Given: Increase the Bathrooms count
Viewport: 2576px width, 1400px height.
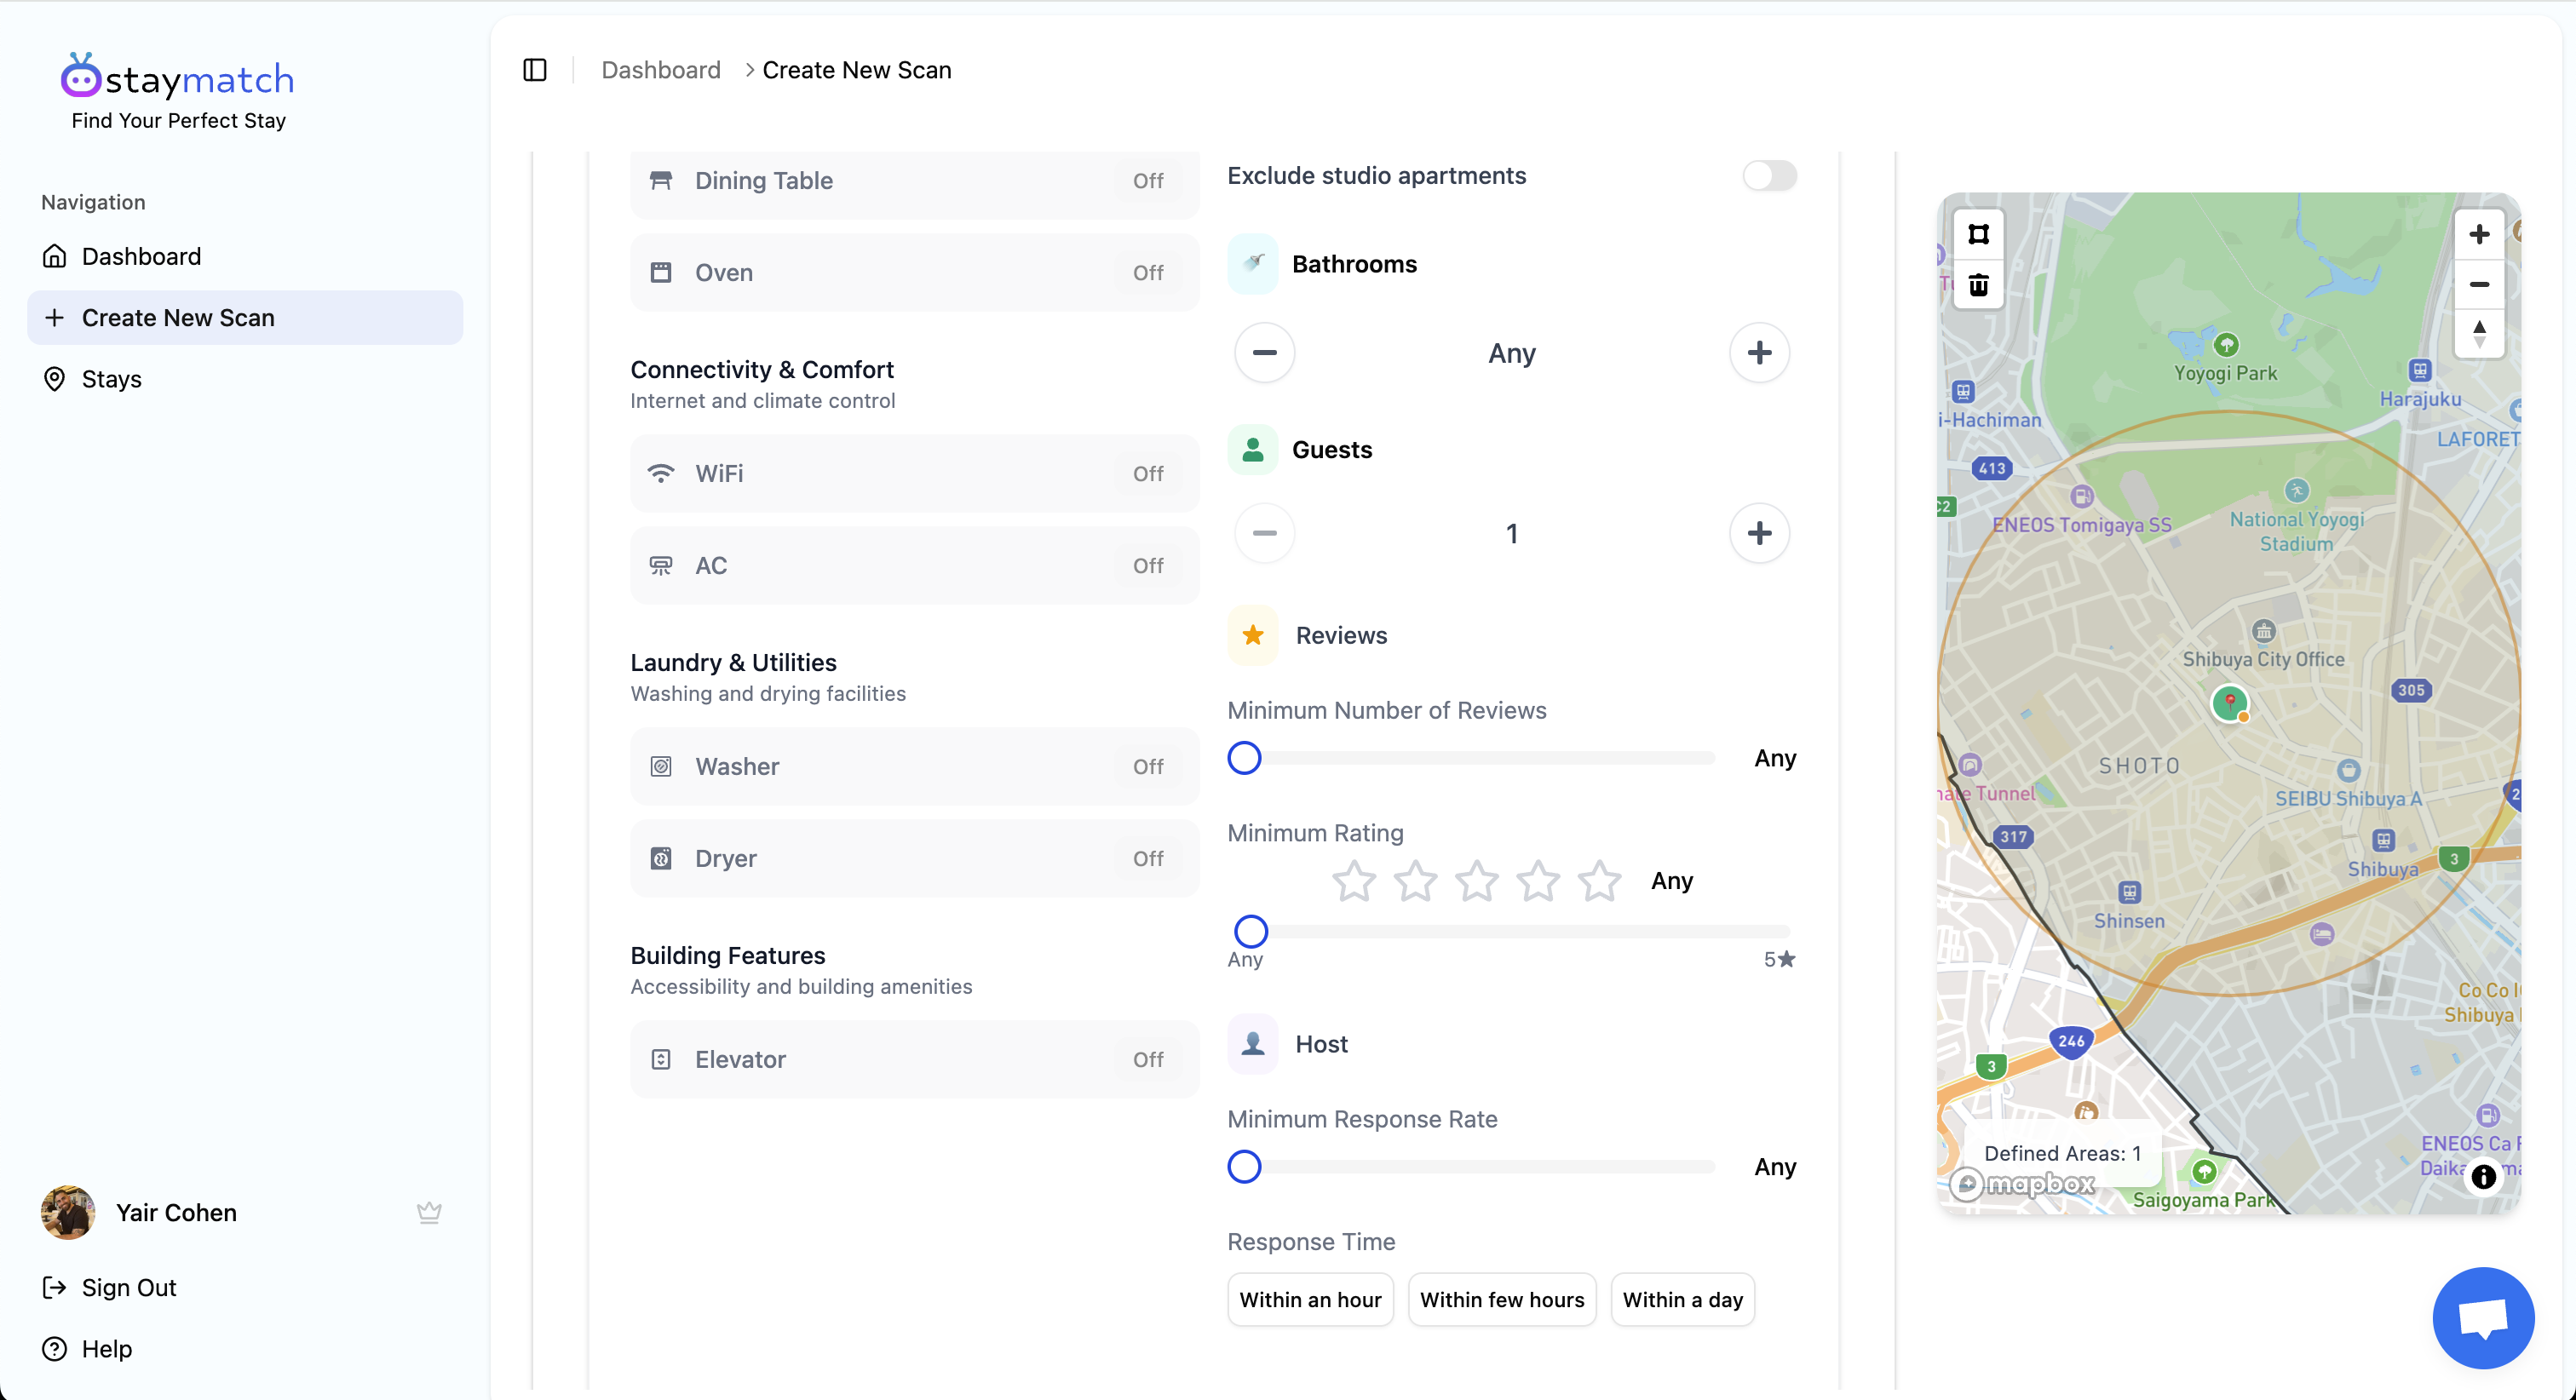Looking at the screenshot, I should (x=1759, y=352).
